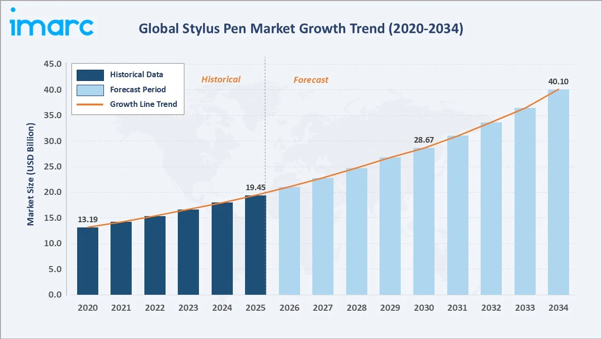This screenshot has width=602, height=339.
Task: Select the 2030 forecast bar
Action: 424,221
